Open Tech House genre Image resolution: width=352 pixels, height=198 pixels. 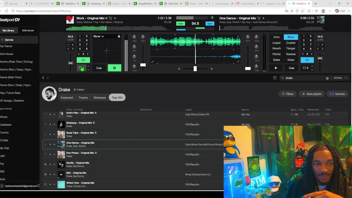(x=7, y=54)
